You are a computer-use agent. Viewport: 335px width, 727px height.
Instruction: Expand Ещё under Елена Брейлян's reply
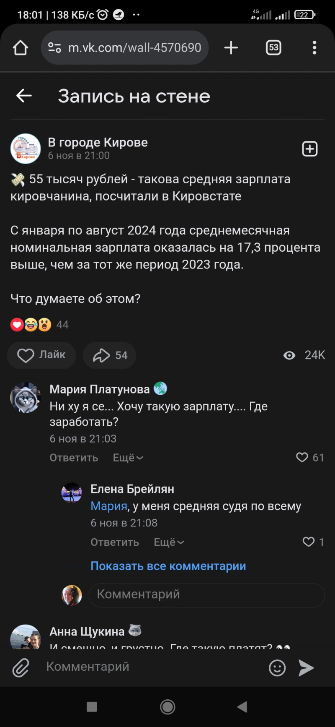pos(169,542)
